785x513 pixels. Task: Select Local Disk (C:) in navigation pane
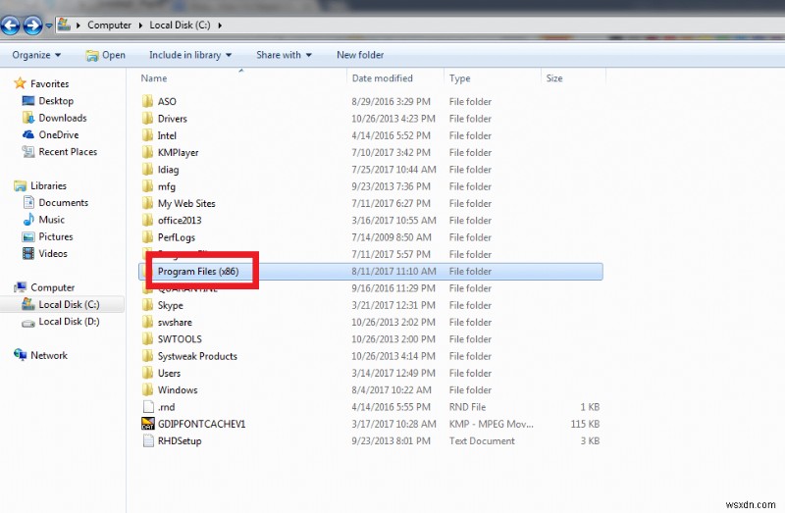pos(69,304)
